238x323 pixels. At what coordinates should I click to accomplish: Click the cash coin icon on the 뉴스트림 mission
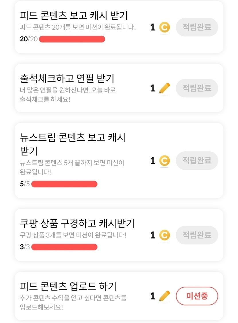[164, 161]
